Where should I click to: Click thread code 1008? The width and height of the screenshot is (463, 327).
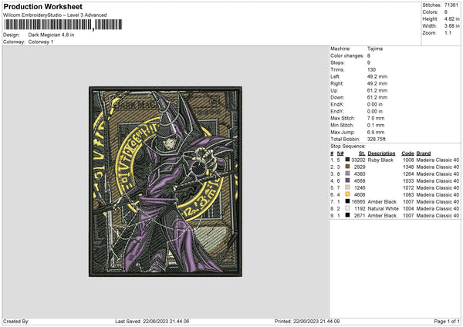408,160
